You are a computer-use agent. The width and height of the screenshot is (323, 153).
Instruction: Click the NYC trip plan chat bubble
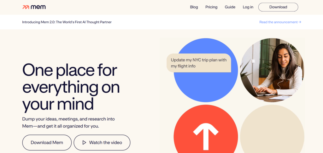199,63
